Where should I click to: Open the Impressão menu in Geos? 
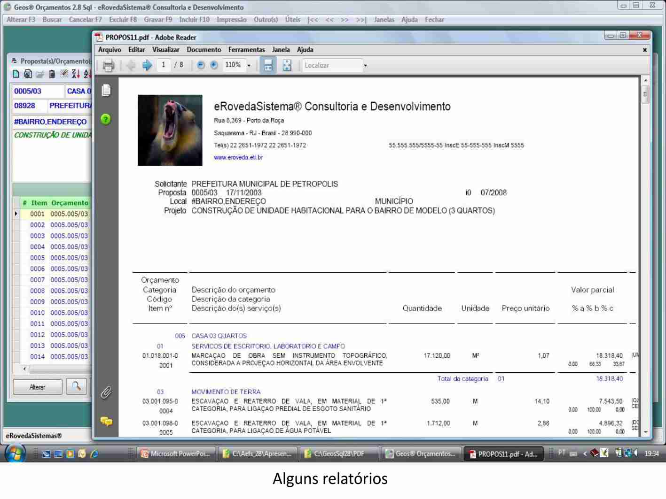click(232, 20)
